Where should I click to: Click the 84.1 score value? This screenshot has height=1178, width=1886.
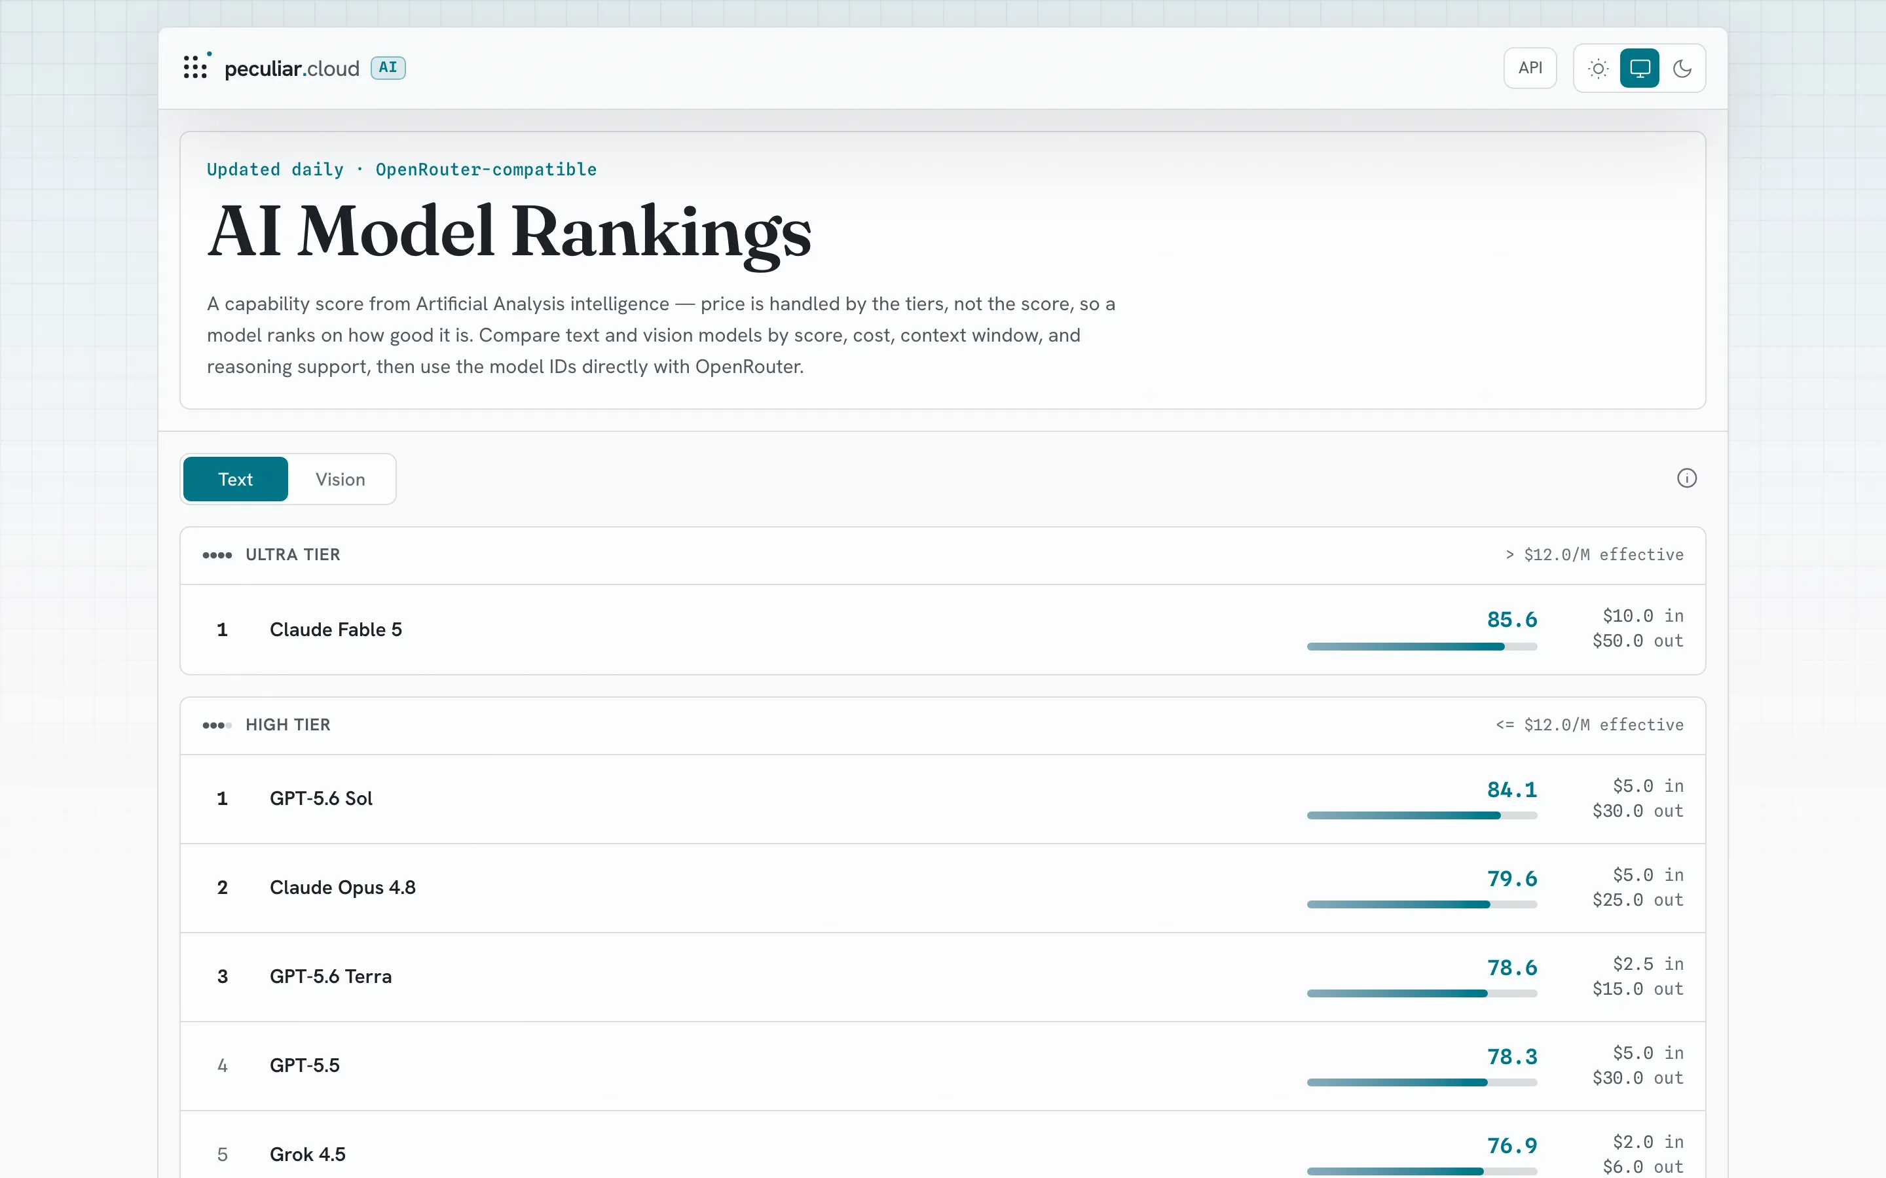1512,790
